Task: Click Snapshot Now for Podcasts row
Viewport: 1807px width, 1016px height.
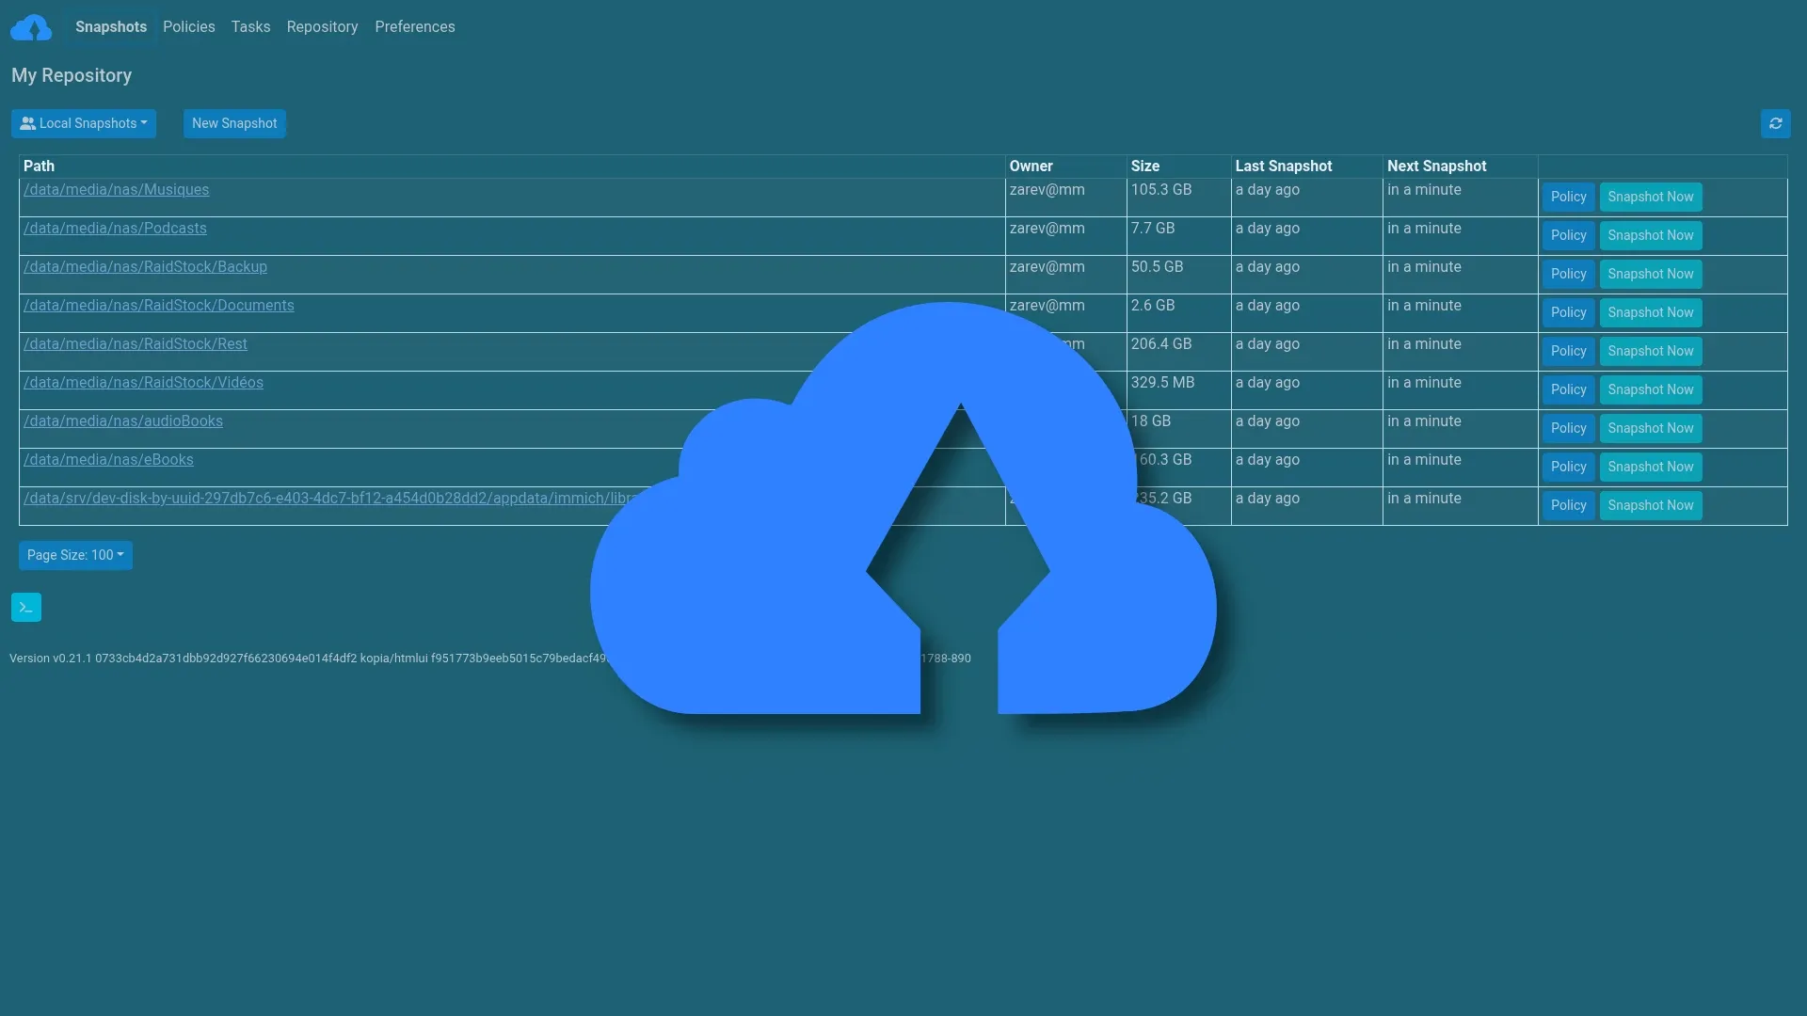Action: click(1651, 235)
